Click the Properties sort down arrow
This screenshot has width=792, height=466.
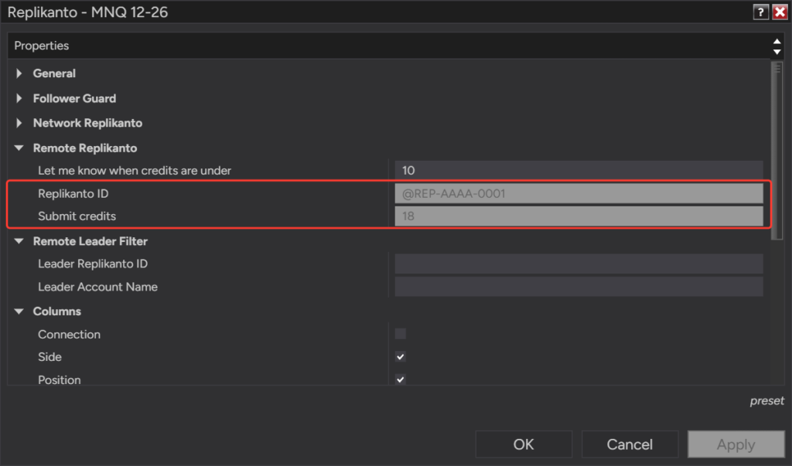click(777, 52)
